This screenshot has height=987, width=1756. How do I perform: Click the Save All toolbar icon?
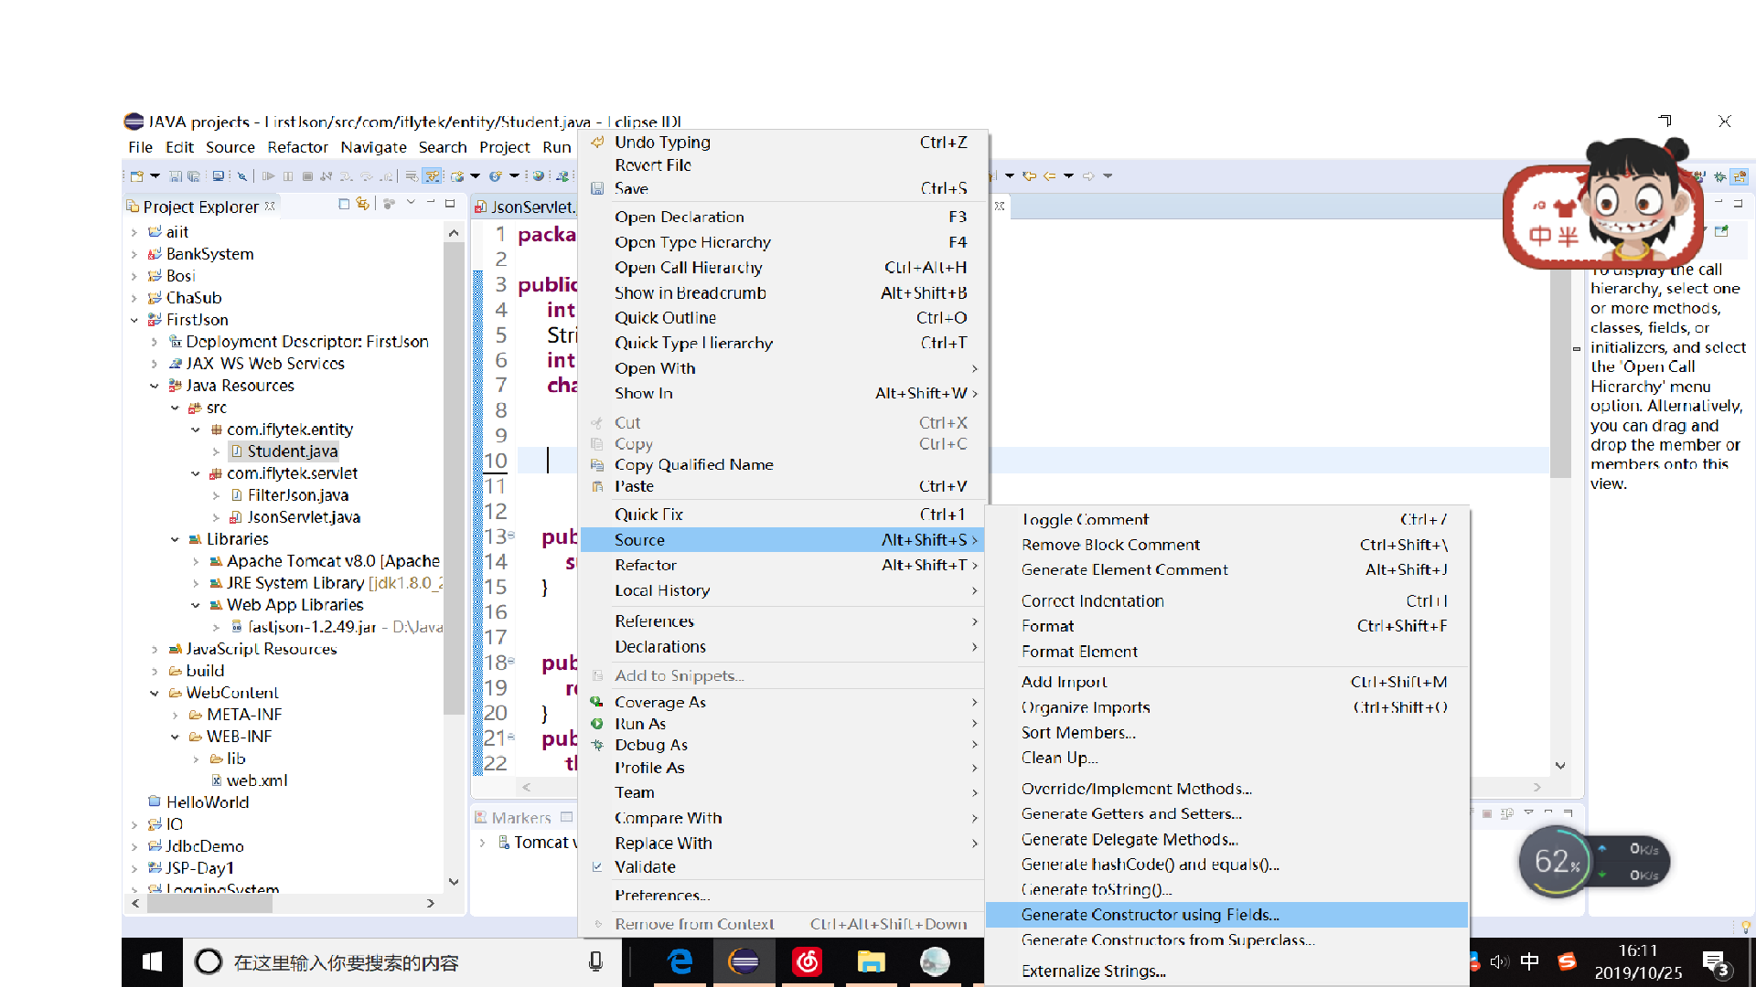pyautogui.click(x=194, y=176)
